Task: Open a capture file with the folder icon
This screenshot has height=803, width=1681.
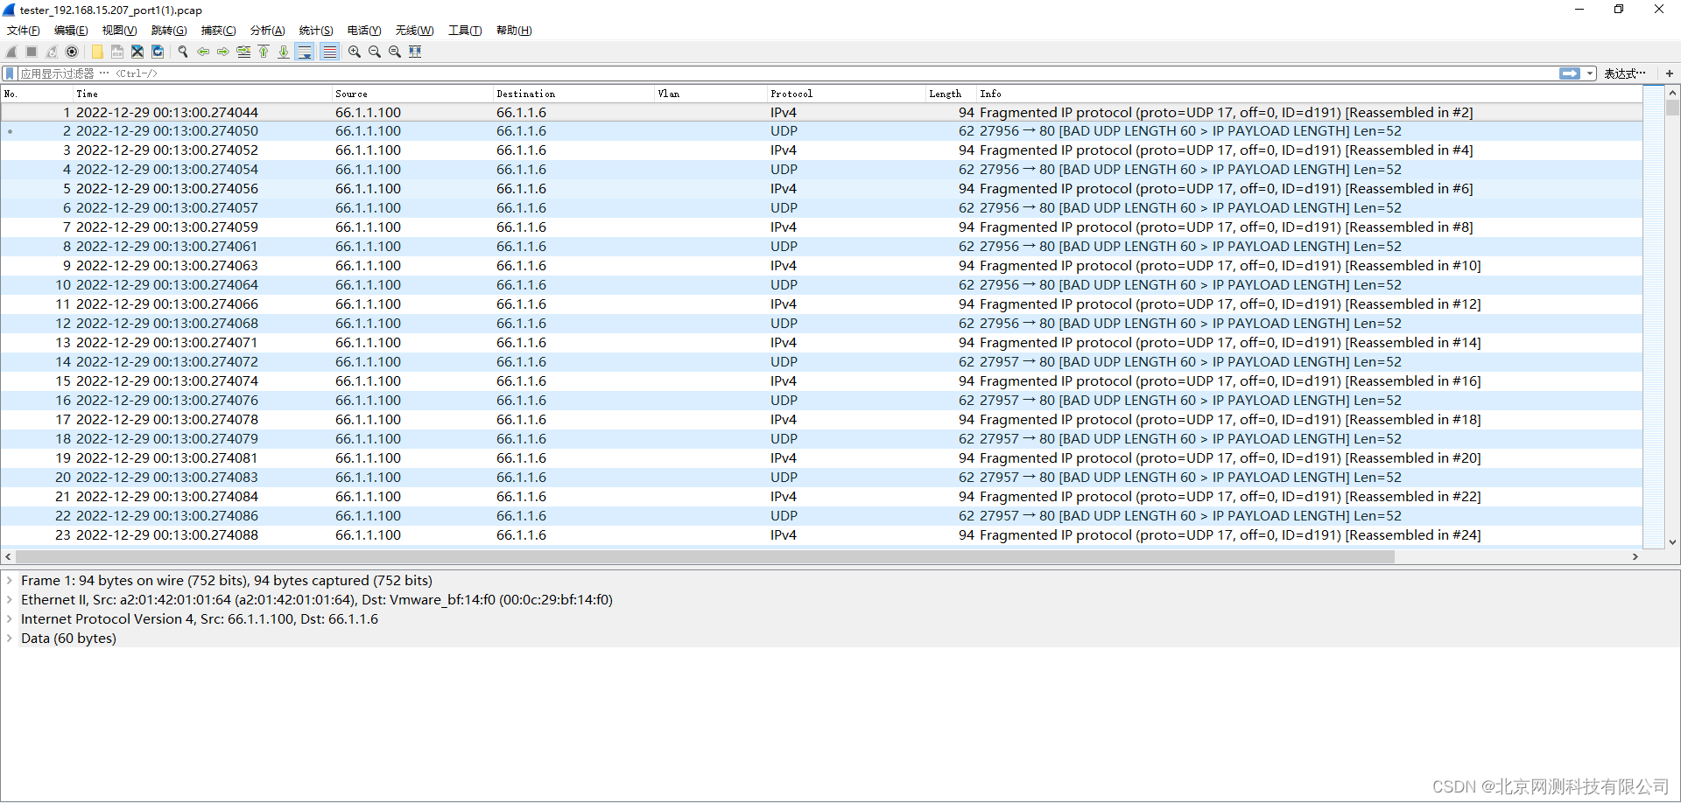Action: click(x=97, y=52)
